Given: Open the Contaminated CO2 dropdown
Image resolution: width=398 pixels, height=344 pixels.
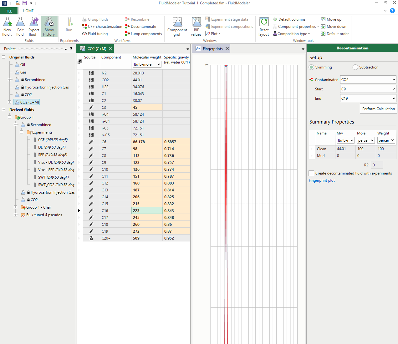Looking at the screenshot, I should pyautogui.click(x=368, y=80).
